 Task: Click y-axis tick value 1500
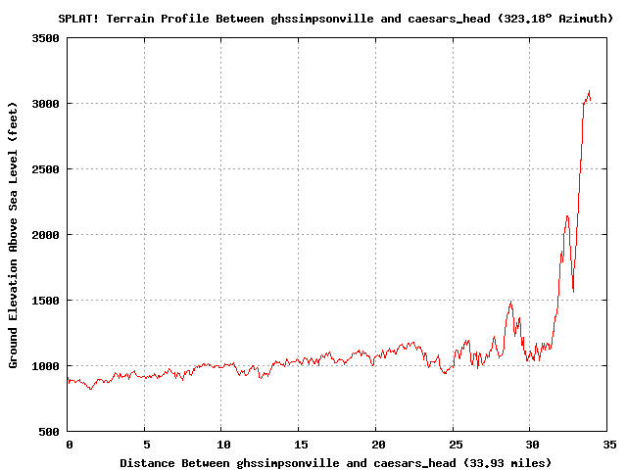[x=45, y=301]
